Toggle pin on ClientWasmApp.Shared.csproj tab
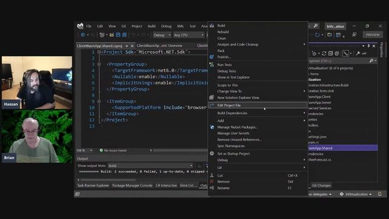The width and height of the screenshot is (389, 219). [x=127, y=46]
